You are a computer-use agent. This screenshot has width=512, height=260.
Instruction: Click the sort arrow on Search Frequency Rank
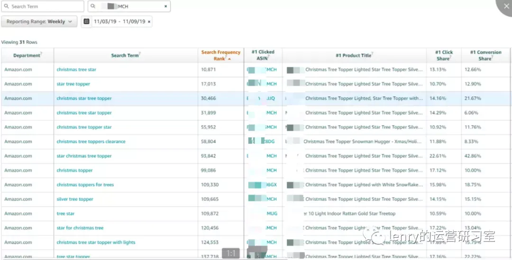229,59
